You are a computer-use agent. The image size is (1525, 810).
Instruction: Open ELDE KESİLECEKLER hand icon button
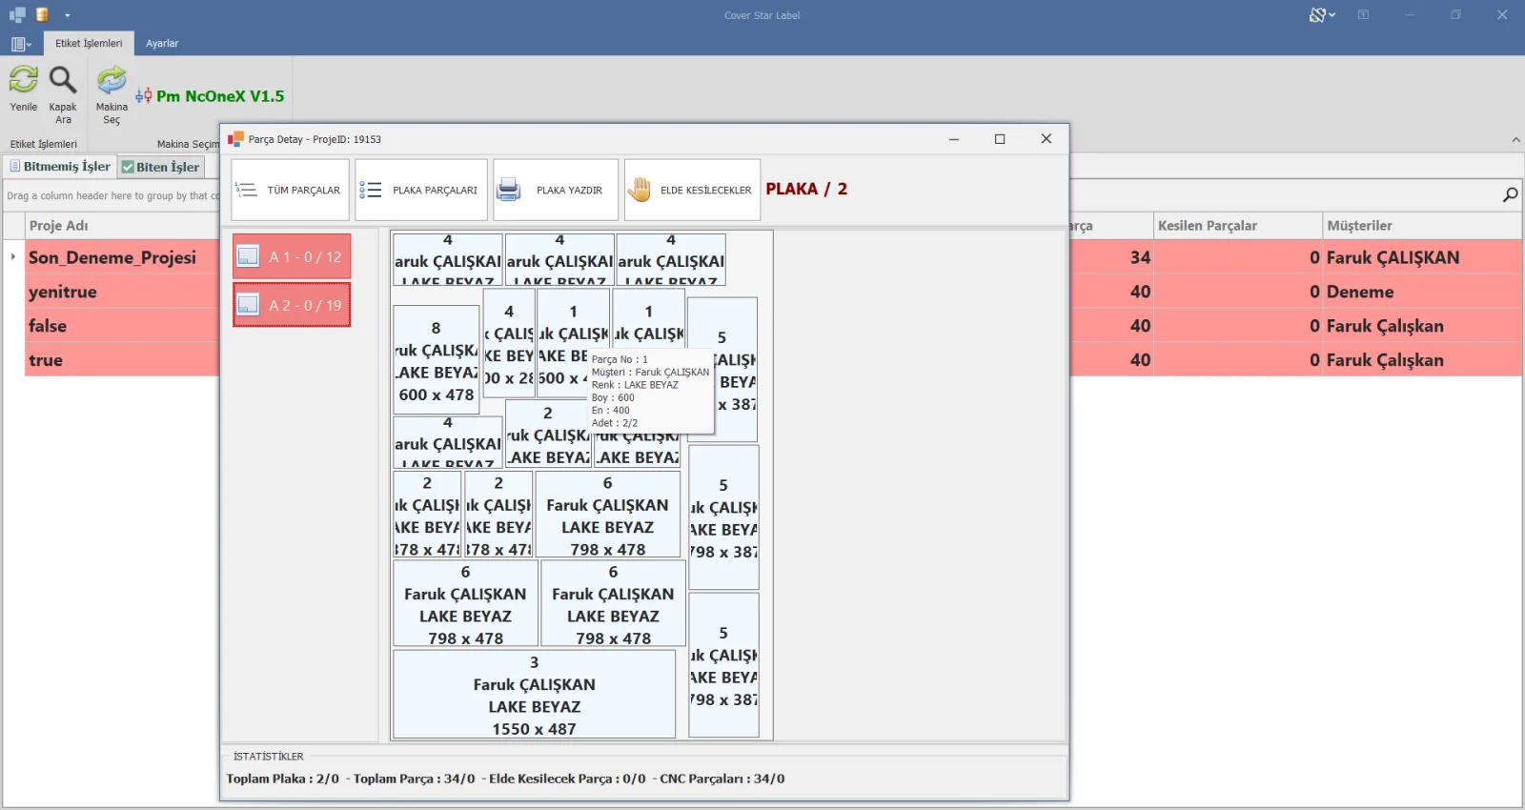coord(692,190)
